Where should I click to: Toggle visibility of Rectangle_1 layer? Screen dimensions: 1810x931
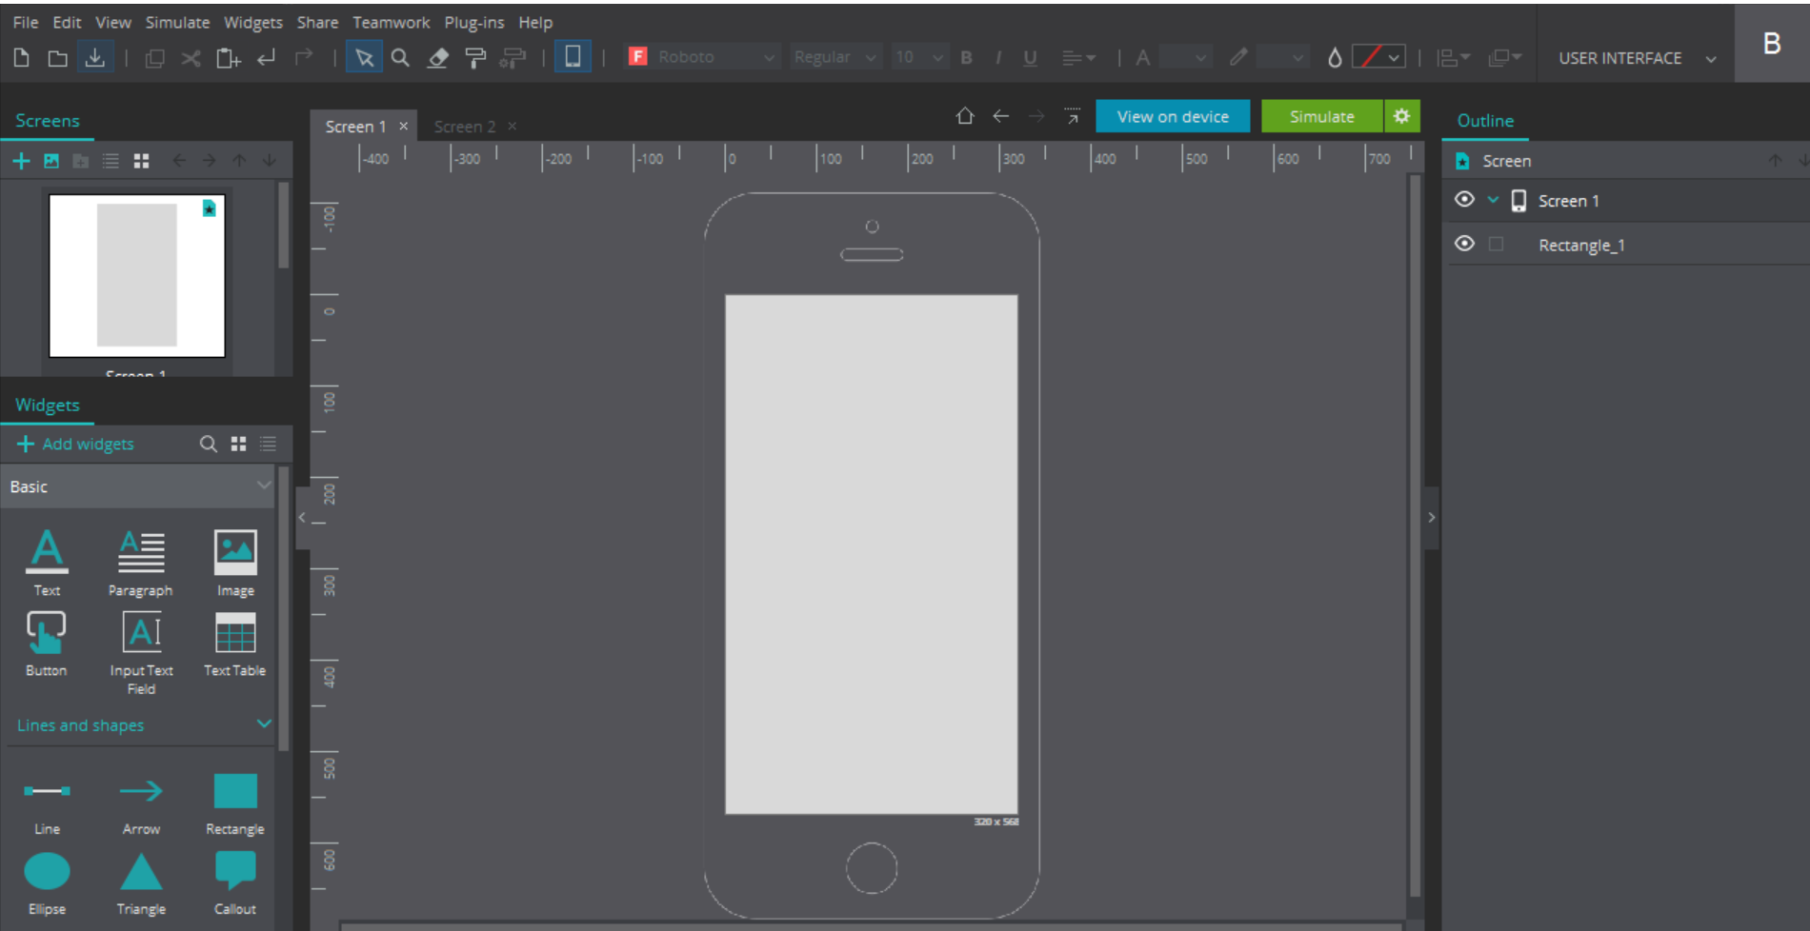(x=1464, y=245)
